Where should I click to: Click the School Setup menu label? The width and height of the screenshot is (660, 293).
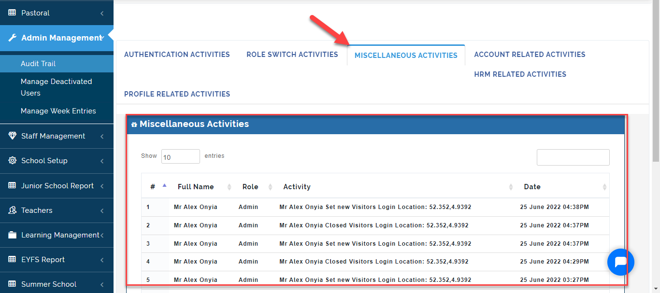(44, 161)
